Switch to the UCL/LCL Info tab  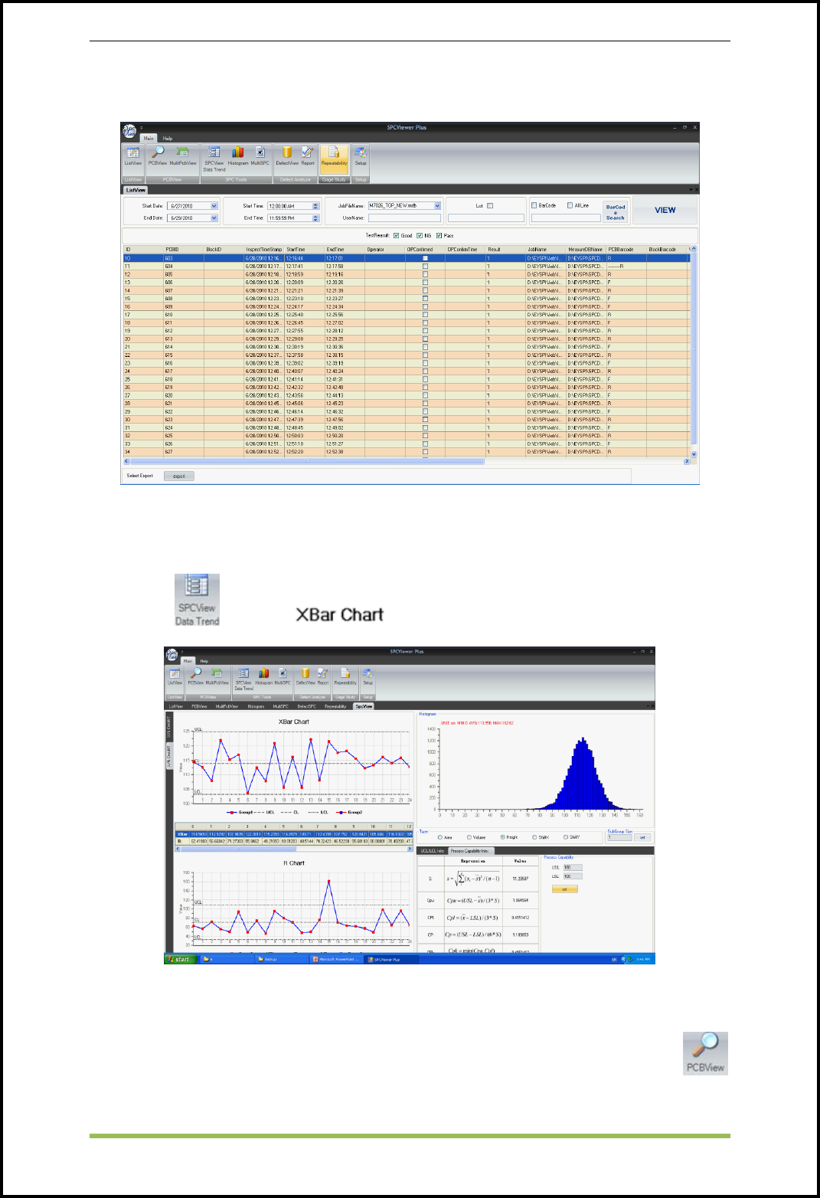click(x=433, y=851)
